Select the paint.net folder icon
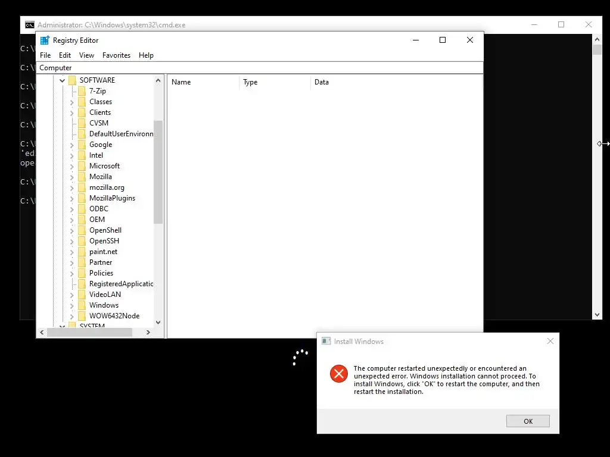Image resolution: width=610 pixels, height=457 pixels. (82, 252)
